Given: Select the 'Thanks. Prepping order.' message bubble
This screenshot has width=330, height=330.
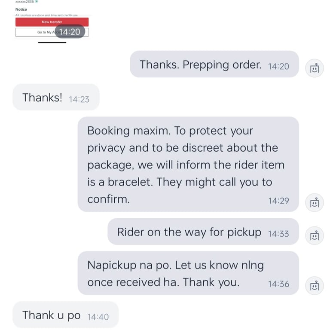Looking at the screenshot, I should tap(214, 64).
